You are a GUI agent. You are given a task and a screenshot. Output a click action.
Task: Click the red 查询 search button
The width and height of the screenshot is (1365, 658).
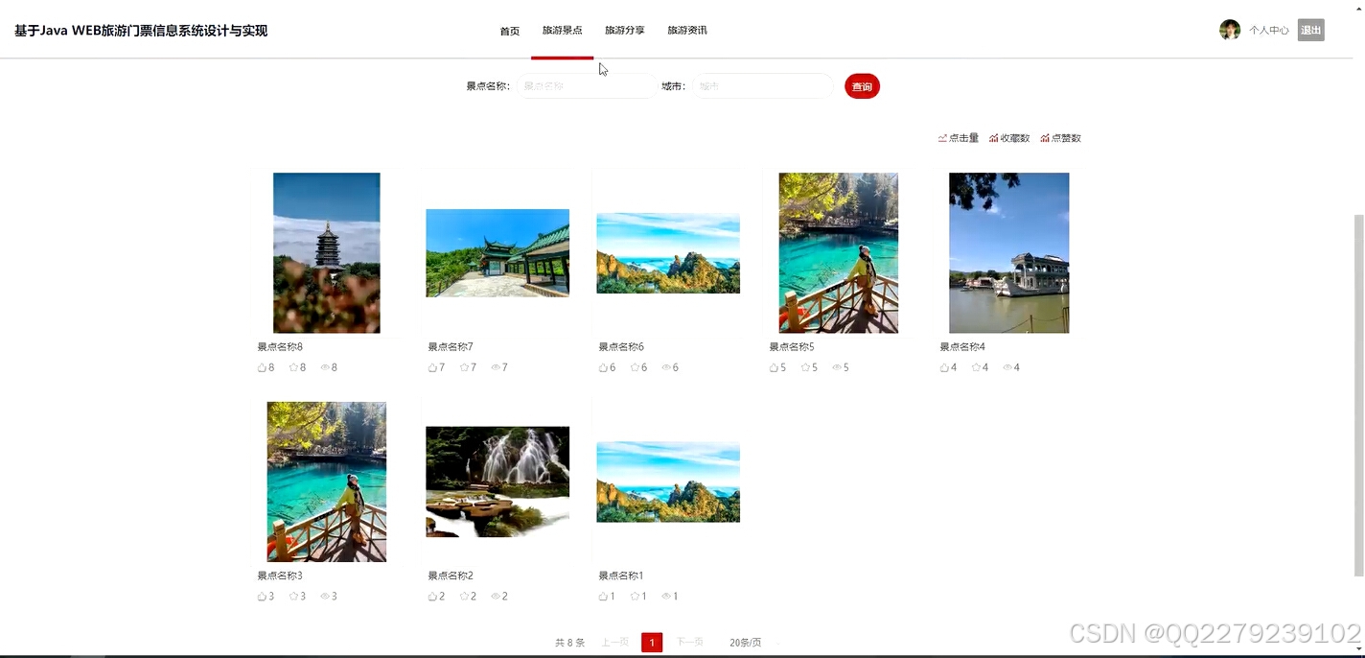(x=861, y=85)
